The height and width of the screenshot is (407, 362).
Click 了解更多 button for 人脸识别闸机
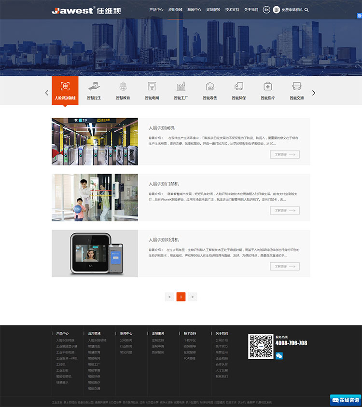coord(285,155)
